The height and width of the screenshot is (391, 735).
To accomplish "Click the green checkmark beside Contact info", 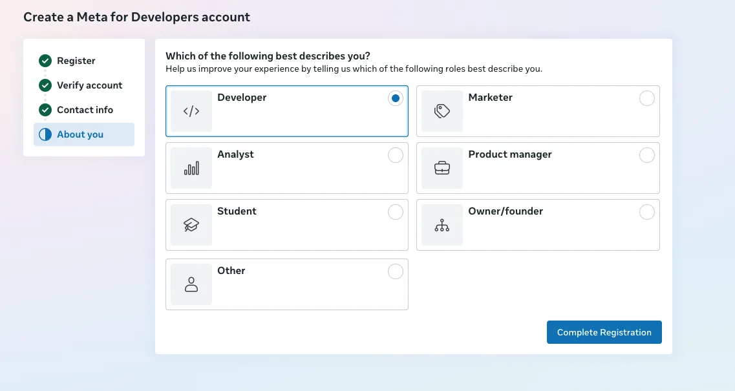I will coord(45,110).
